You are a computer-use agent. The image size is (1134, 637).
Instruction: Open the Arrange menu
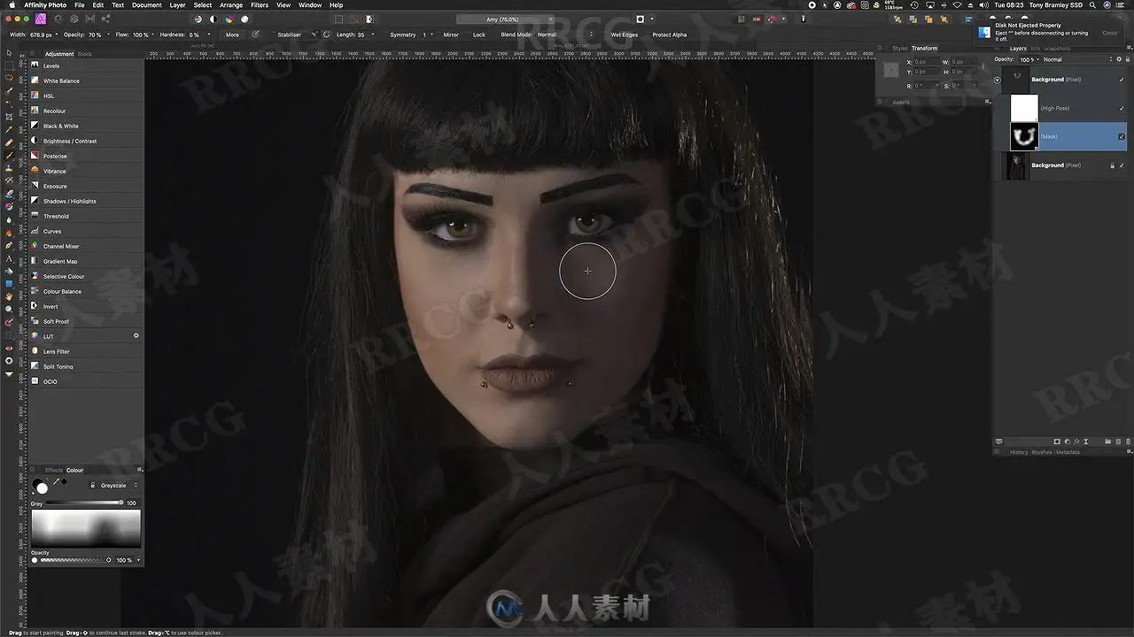[x=231, y=5]
